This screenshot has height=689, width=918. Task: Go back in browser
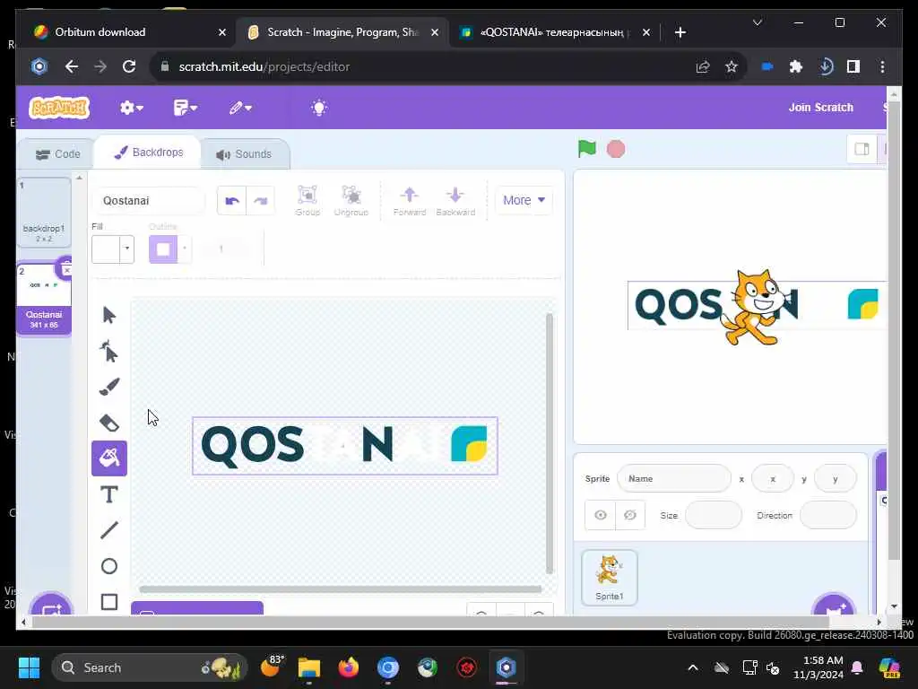coord(72,66)
